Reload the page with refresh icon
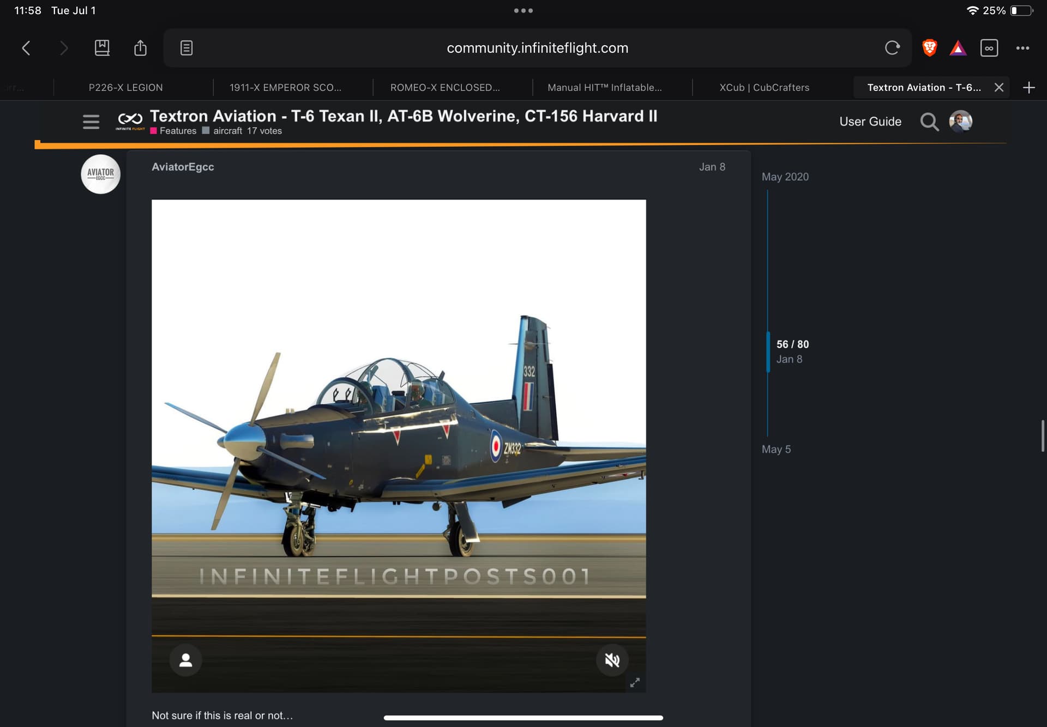This screenshot has width=1047, height=727. [892, 48]
